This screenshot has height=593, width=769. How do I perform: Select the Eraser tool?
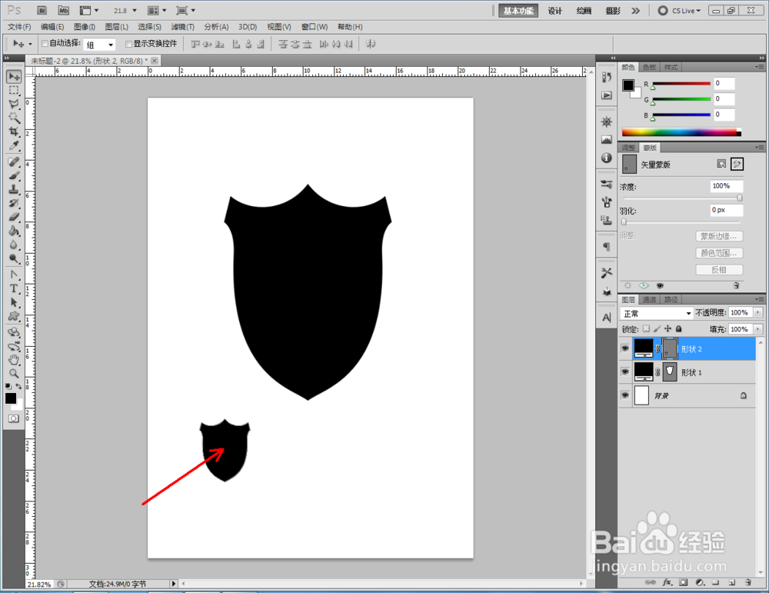[x=14, y=217]
